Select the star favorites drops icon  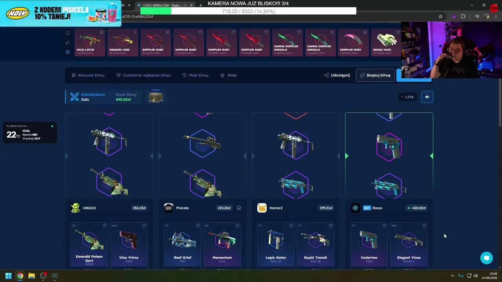67,52
